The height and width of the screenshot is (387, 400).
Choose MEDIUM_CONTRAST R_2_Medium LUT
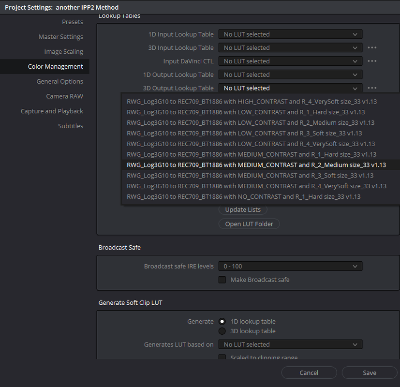(261, 165)
